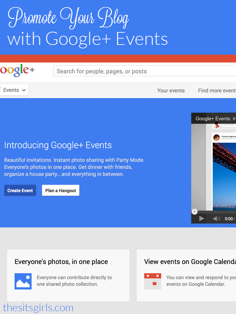The height and width of the screenshot is (314, 236).
Task: Open the Events dropdown menu
Action: pyautogui.click(x=14, y=90)
